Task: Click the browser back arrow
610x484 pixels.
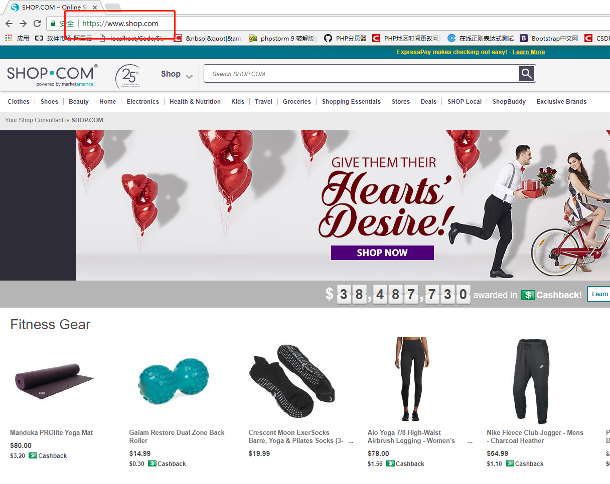Action: tap(9, 24)
